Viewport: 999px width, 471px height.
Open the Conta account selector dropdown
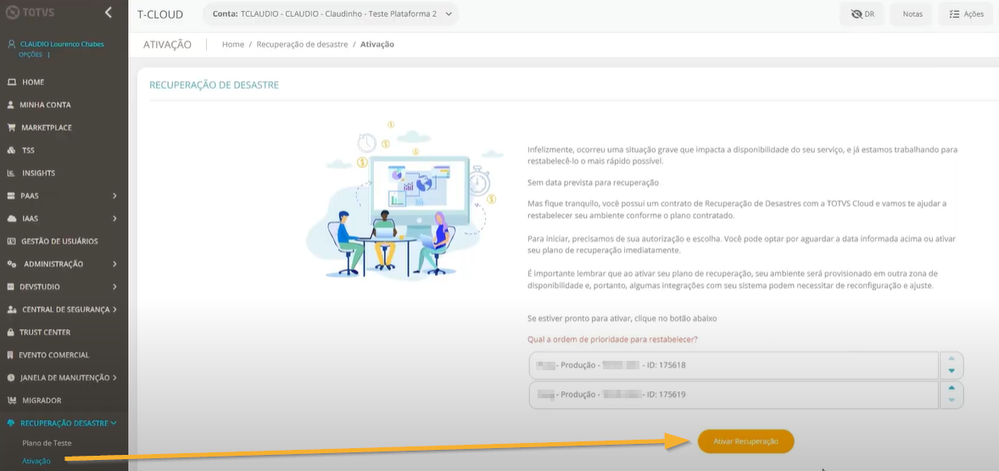[x=332, y=14]
